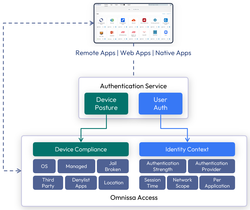This screenshot has width=250, height=210.
Task: Launch Adobe Creative Cloud app
Action: coord(144,20)
